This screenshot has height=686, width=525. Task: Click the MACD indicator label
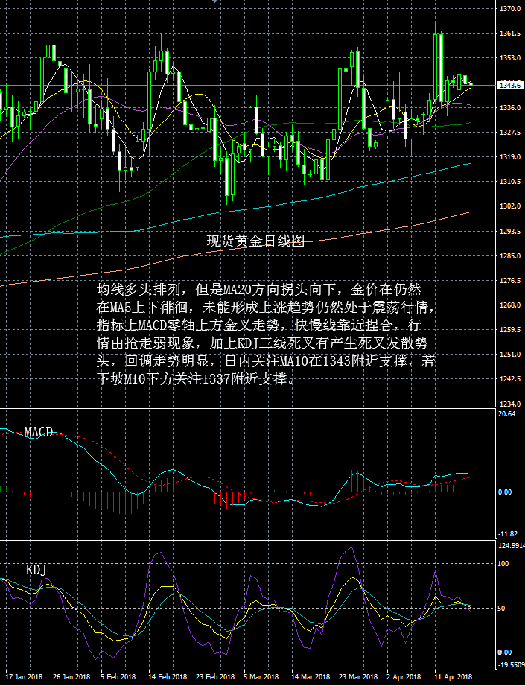pyautogui.click(x=39, y=432)
